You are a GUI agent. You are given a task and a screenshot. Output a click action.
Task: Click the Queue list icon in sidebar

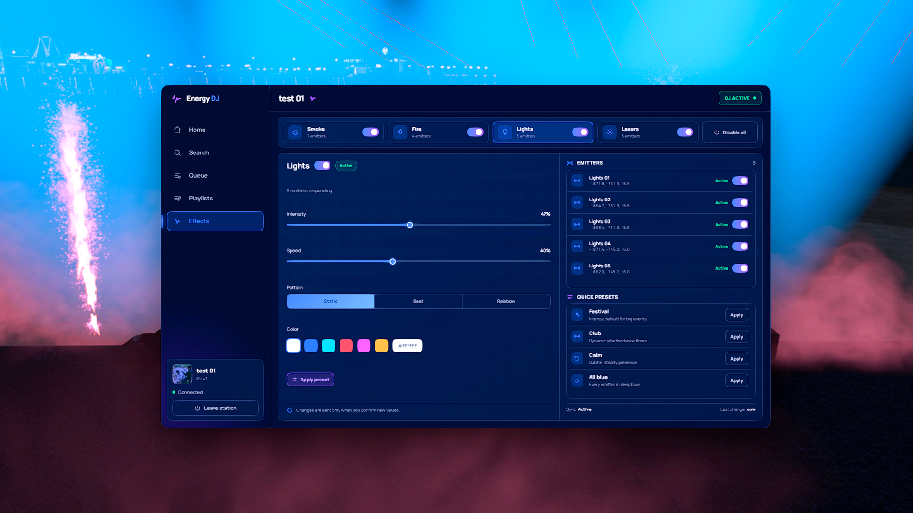click(x=177, y=175)
